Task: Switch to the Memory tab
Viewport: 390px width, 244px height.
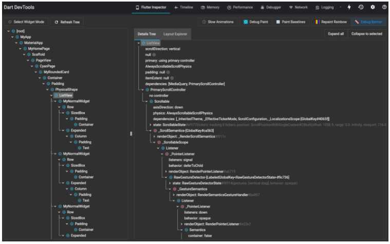Action: pos(211,8)
